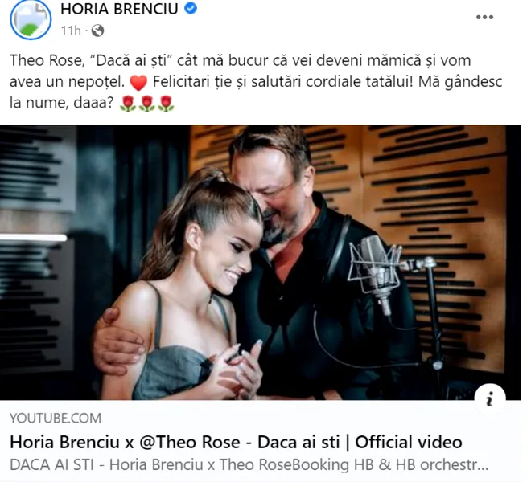Click the middle rose emoji in the post

[x=147, y=104]
